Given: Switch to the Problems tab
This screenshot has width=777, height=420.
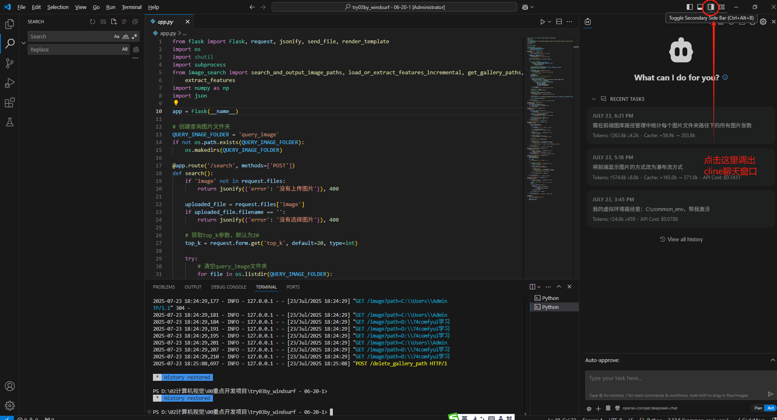Looking at the screenshot, I should pos(164,287).
